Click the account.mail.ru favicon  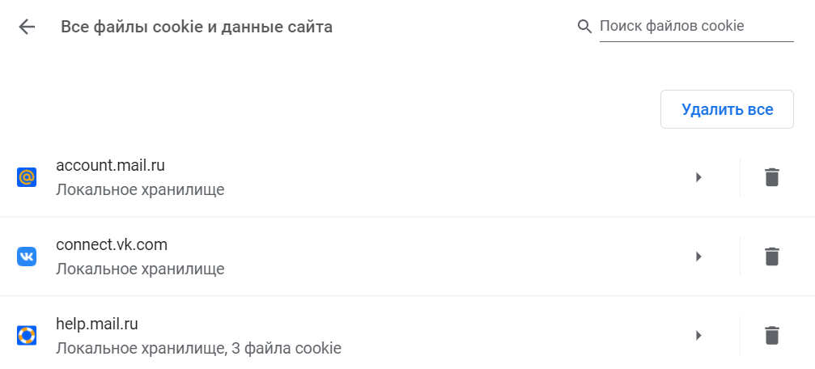click(x=27, y=177)
